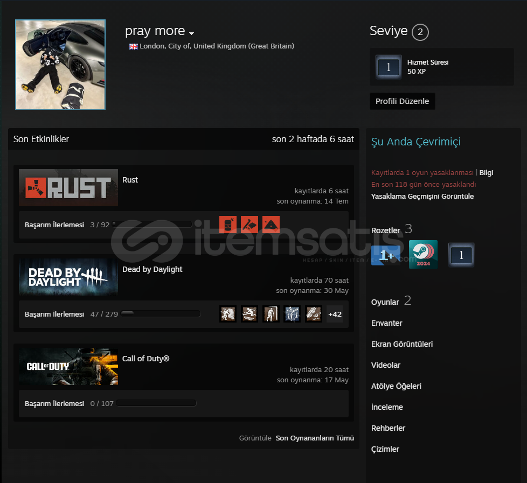Viewport: 527px width, 483px height.
Task: Click the kayıtlarda 70 saat text
Action: pos(320,280)
